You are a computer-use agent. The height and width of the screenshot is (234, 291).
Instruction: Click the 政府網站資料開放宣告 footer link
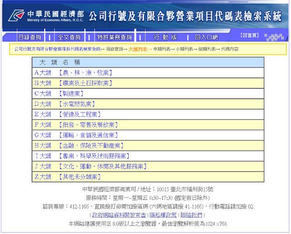click(x=119, y=215)
